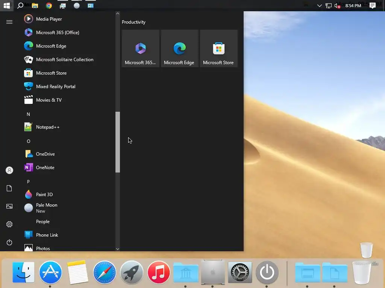
Task: Open Finder icon in the dock
Action: (23, 272)
